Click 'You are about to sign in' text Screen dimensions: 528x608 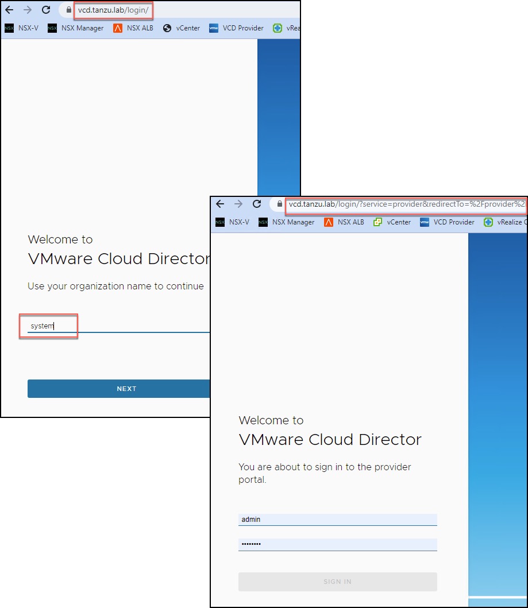click(325, 473)
